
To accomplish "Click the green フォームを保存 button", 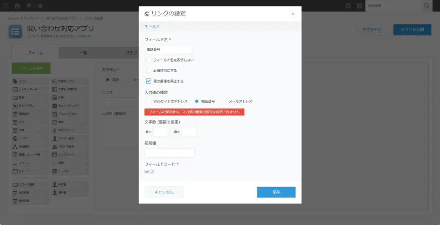I will coord(31,68).
